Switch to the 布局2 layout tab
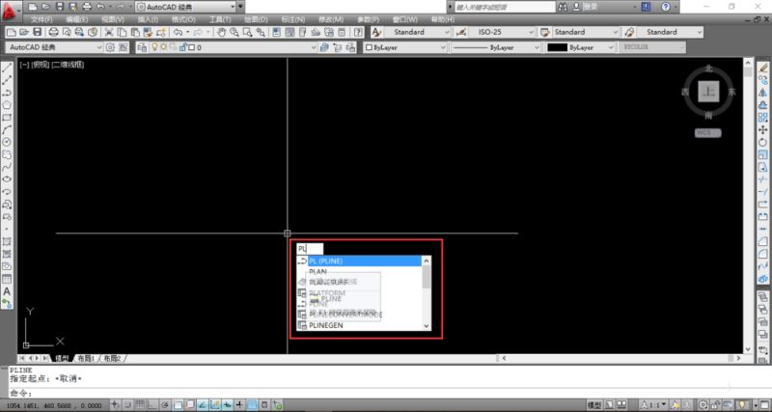 pyautogui.click(x=113, y=359)
